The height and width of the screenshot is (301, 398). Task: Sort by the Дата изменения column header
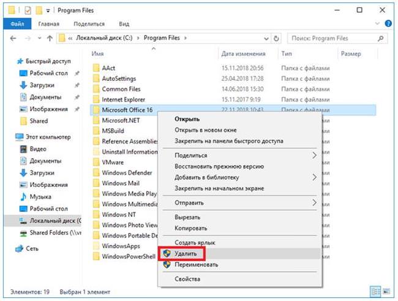point(243,54)
